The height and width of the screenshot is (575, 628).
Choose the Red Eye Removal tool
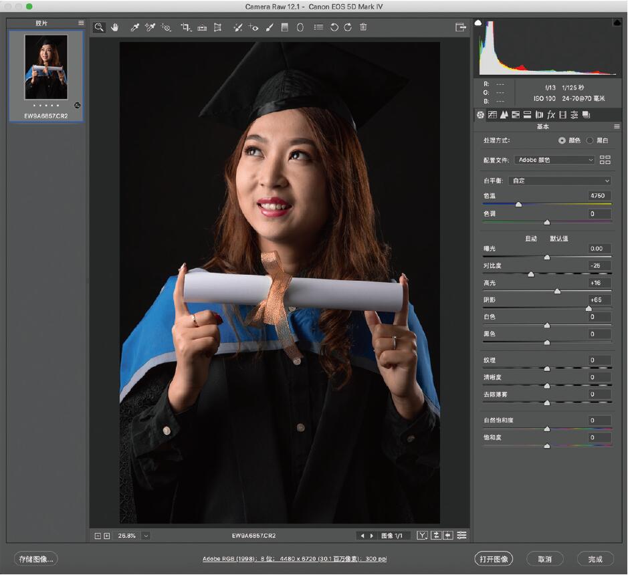[x=253, y=27]
